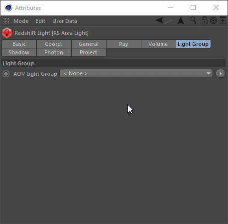Screen dimensions: 228x224
Task: Toggle the AOV Light Group animation dot
Action: [x=6, y=74]
